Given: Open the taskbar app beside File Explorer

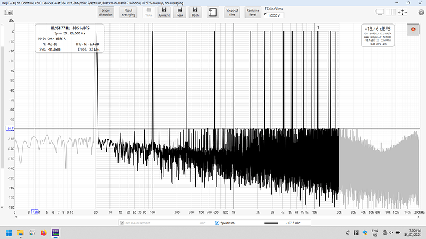Looking at the screenshot, I should [x=32, y=233].
